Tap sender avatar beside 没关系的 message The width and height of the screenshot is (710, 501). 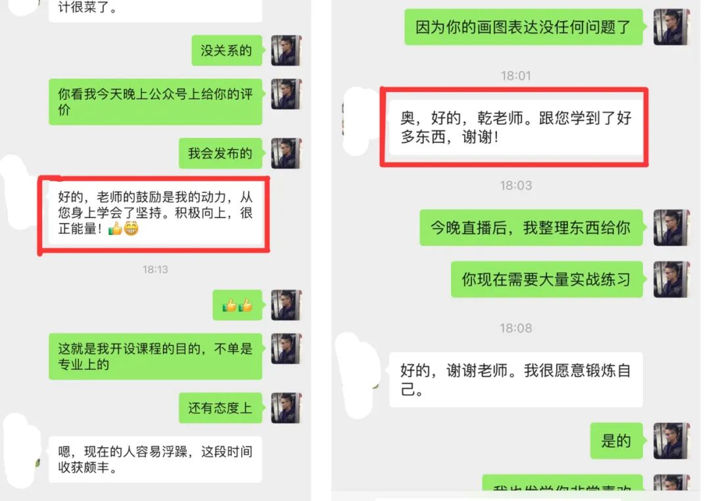point(286,50)
